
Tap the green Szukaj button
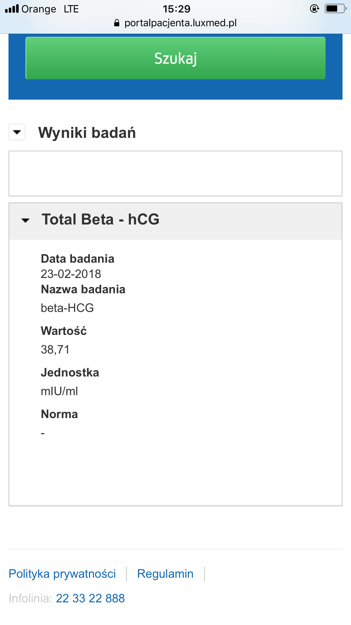click(175, 58)
